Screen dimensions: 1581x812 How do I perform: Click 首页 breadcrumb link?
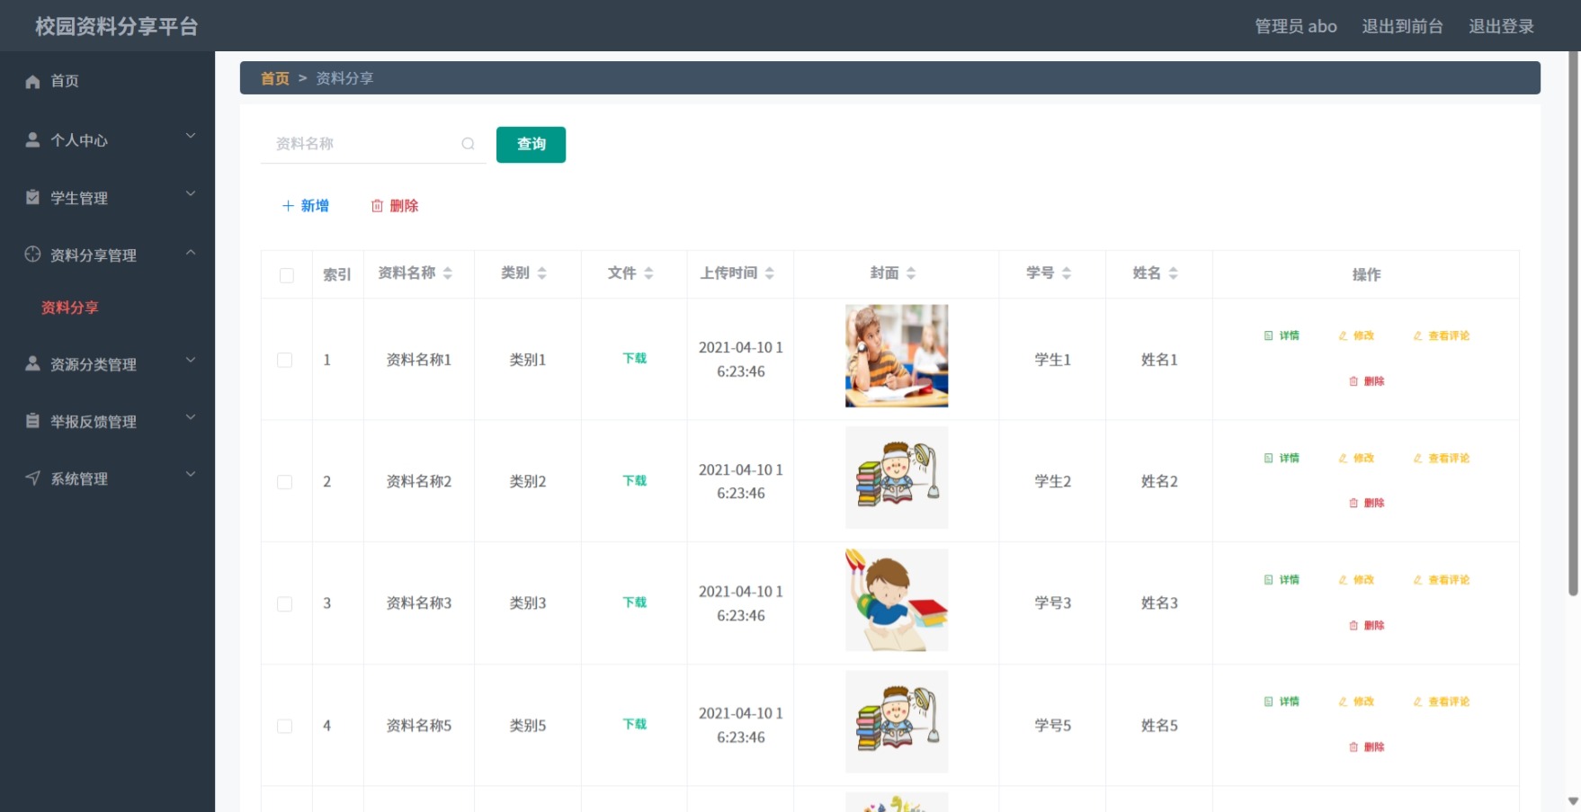(x=275, y=78)
